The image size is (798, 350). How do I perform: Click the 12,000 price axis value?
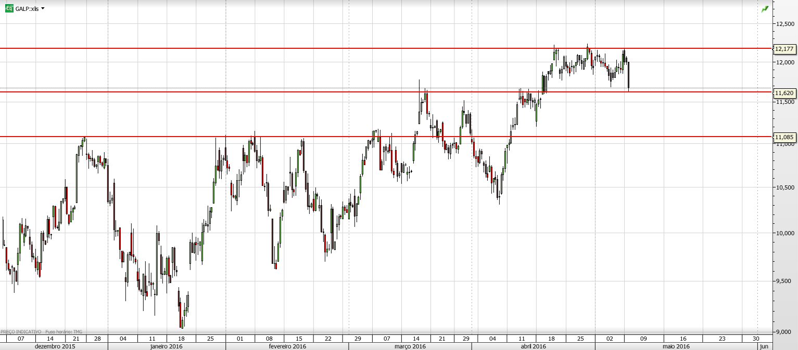[786, 62]
